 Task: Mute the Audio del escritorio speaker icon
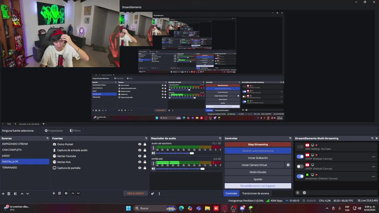[x=153, y=153]
